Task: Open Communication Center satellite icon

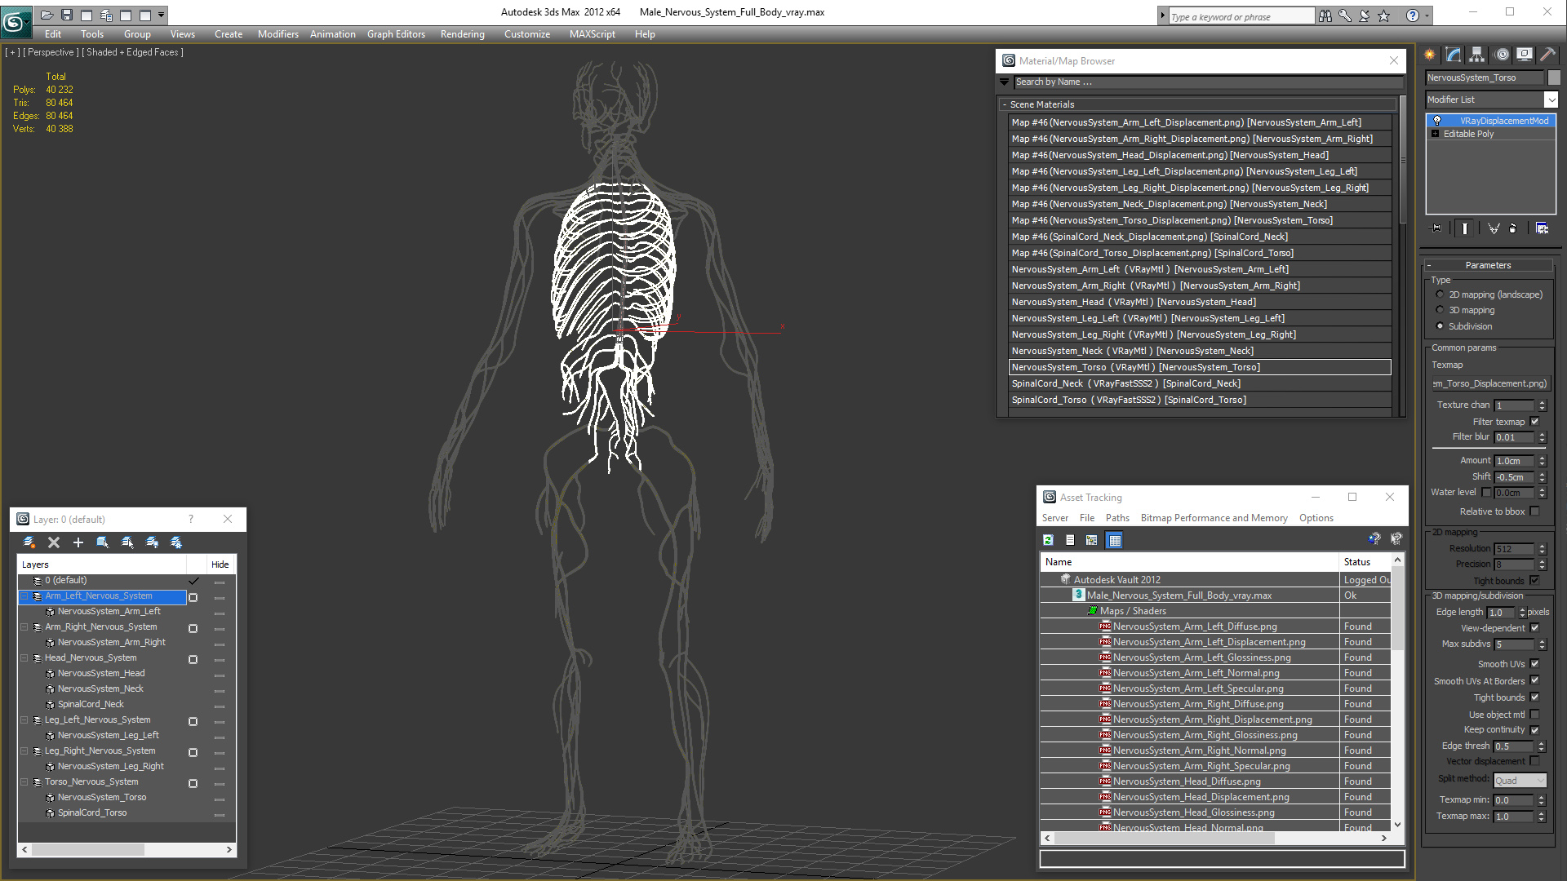Action: [x=1364, y=15]
